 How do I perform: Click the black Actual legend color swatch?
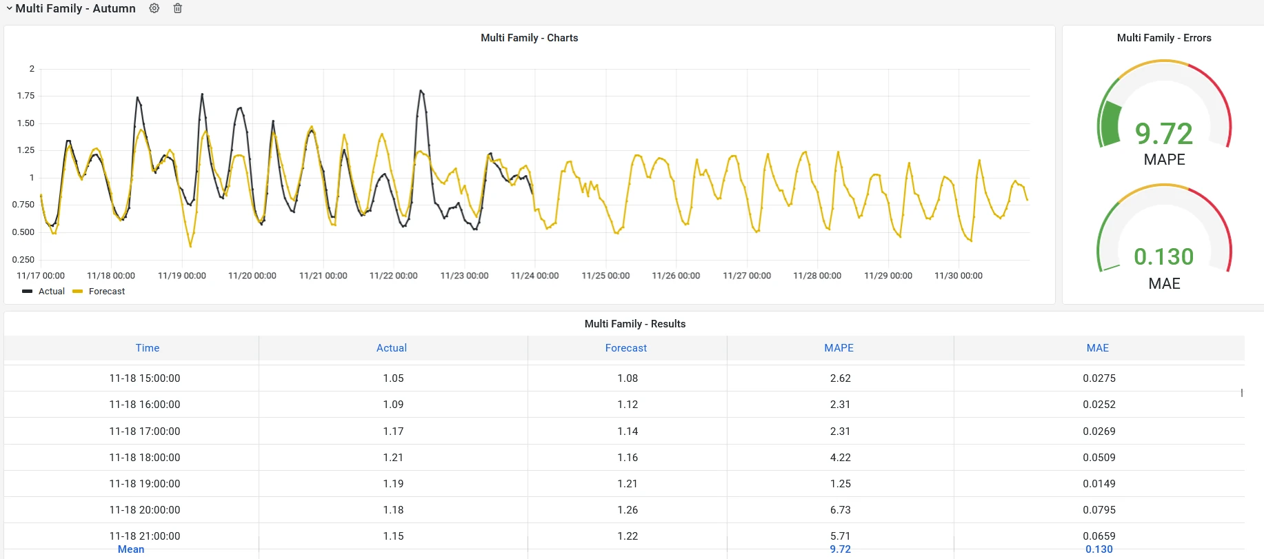click(28, 292)
